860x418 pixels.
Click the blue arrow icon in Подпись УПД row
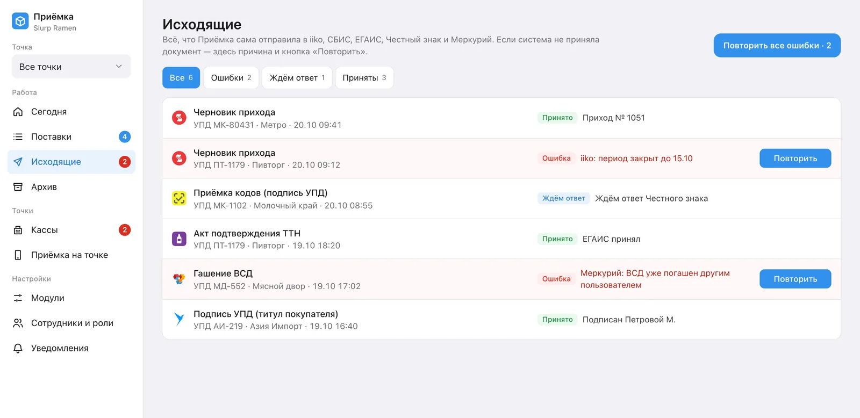click(x=179, y=319)
